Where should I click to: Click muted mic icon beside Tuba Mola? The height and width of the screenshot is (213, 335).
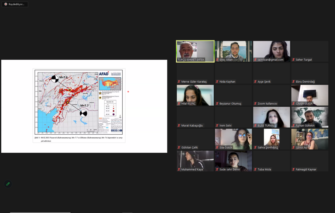click(x=255, y=169)
